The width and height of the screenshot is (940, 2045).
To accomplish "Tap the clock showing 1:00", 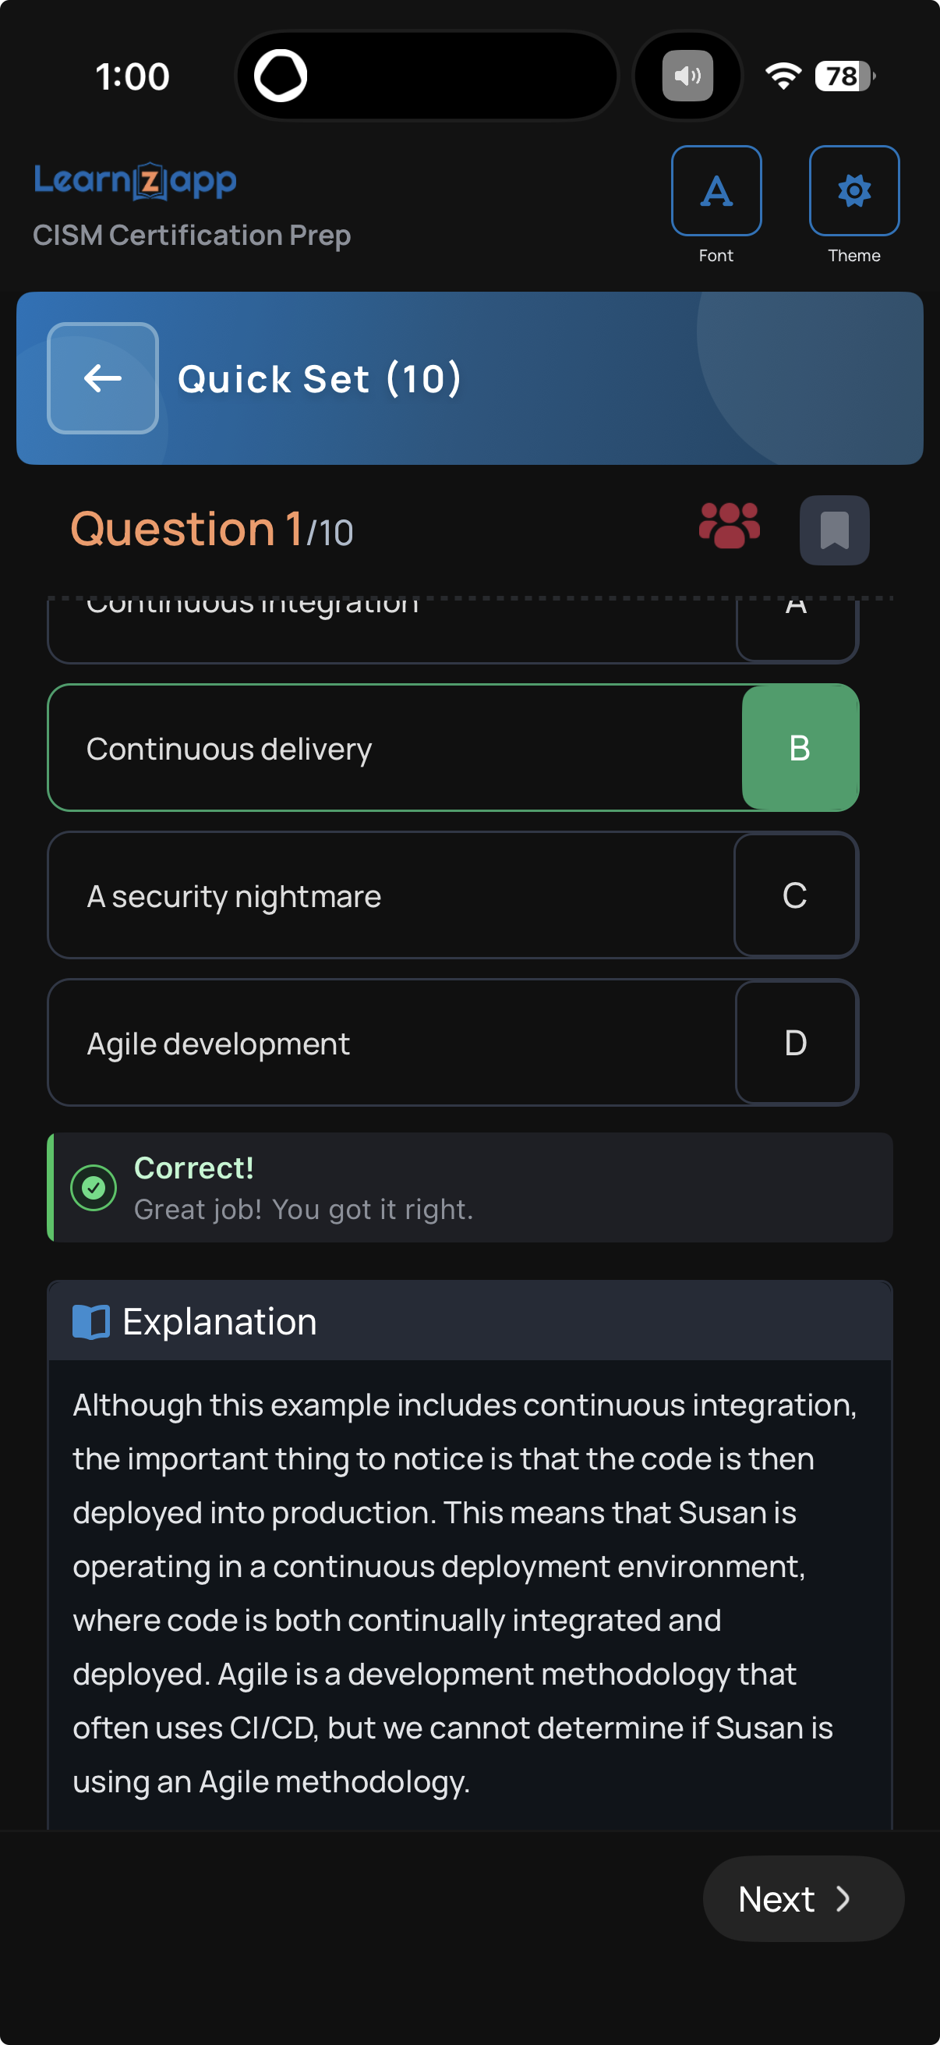I will (132, 76).
